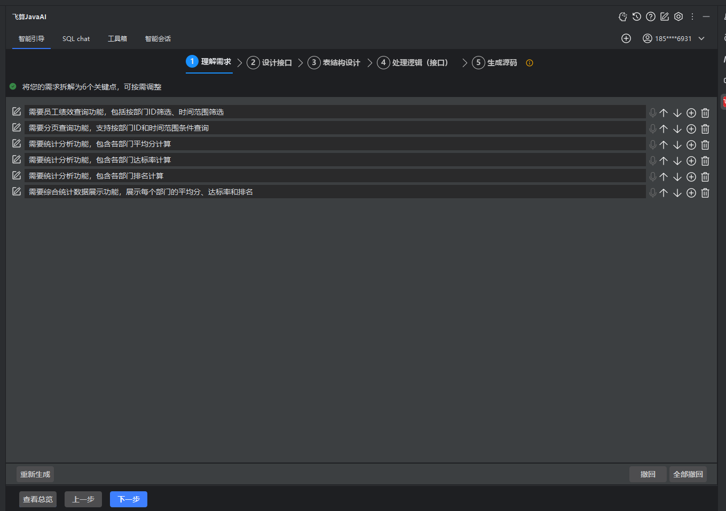Click the 将您的需求拆解为6个关键点 message

(x=92, y=87)
